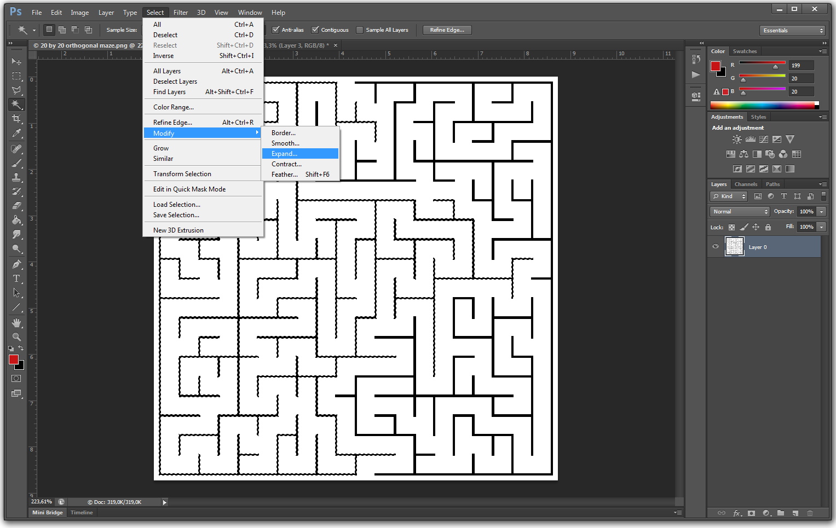Open the tool preset picker arrow
This screenshot has height=528, width=836.
34,30
